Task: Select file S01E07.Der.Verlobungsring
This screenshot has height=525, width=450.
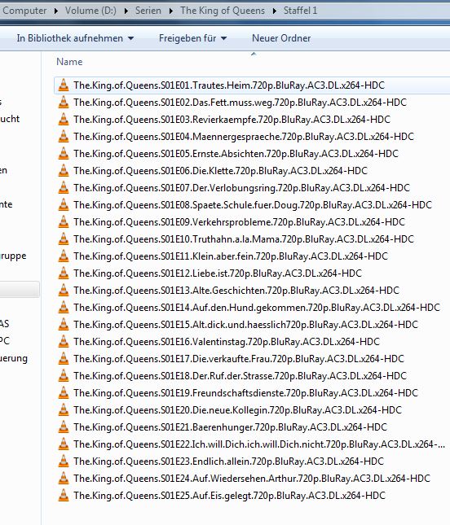Action: point(242,188)
